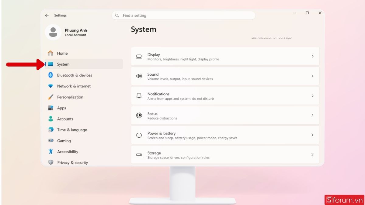Select the Bluetooth & devices sidebar icon

click(51, 75)
